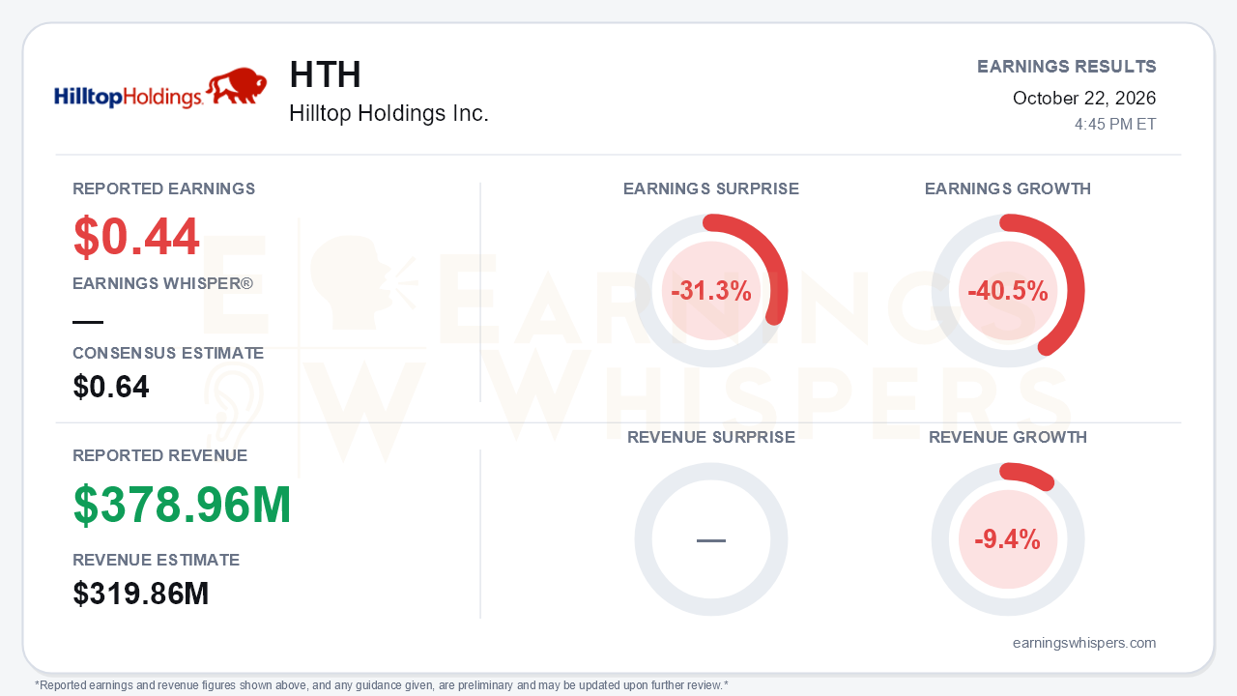Screen dimensions: 1237x696
Task: Click the Earnings Whisper® label
Action: pyautogui.click(x=162, y=284)
